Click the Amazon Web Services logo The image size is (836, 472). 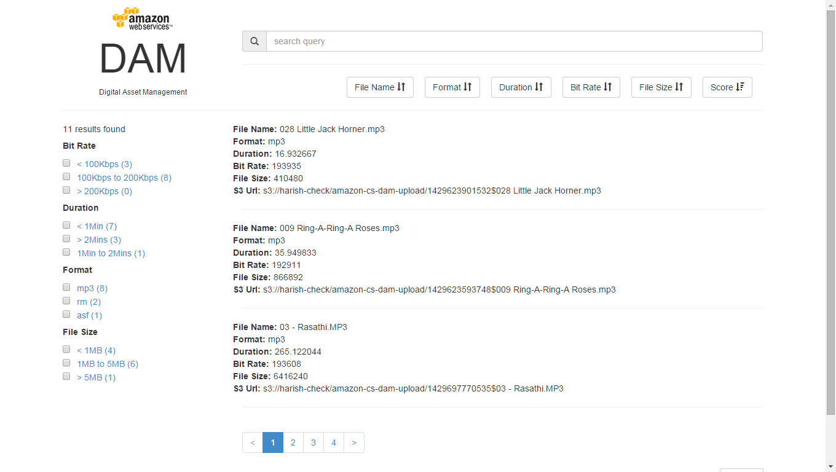click(x=143, y=18)
